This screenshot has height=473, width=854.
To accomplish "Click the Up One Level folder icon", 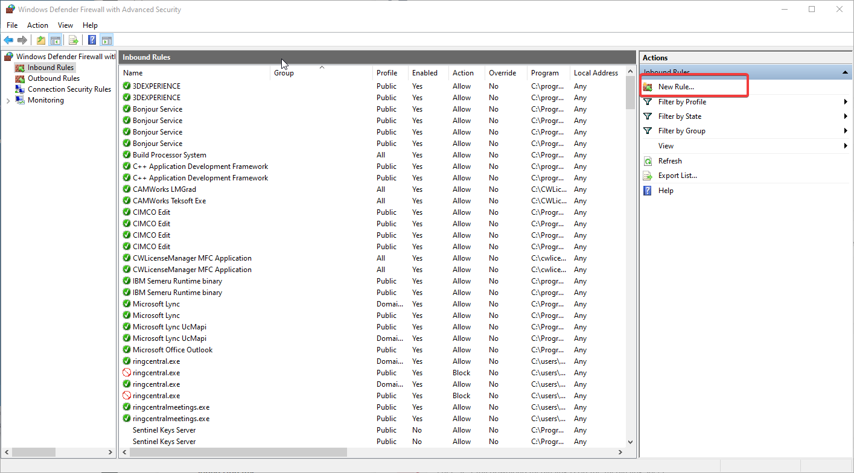I will (41, 40).
